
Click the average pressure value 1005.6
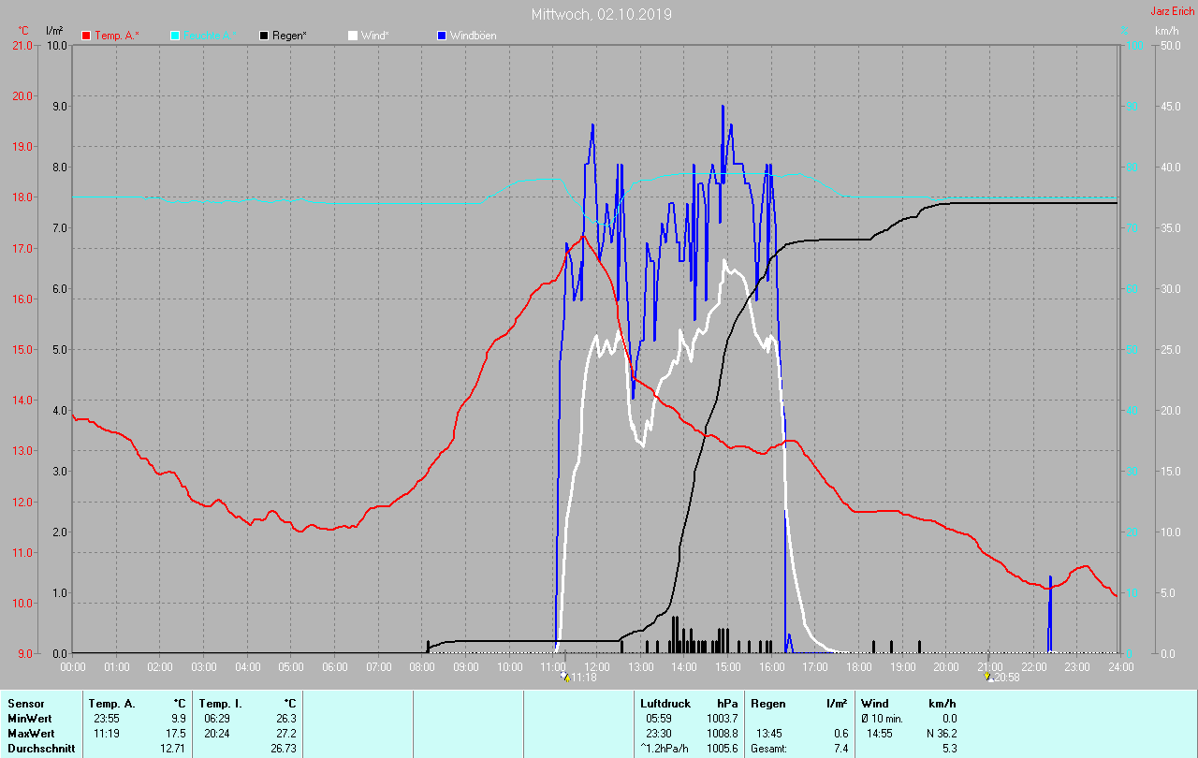(722, 749)
